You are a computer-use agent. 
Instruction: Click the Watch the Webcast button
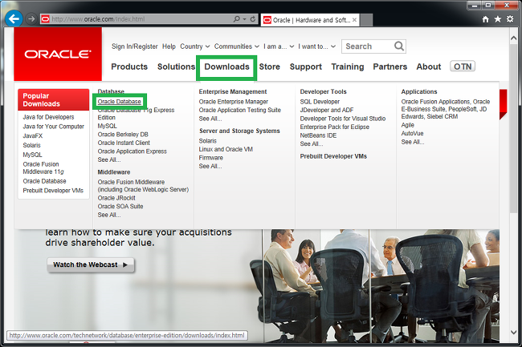[x=91, y=264]
